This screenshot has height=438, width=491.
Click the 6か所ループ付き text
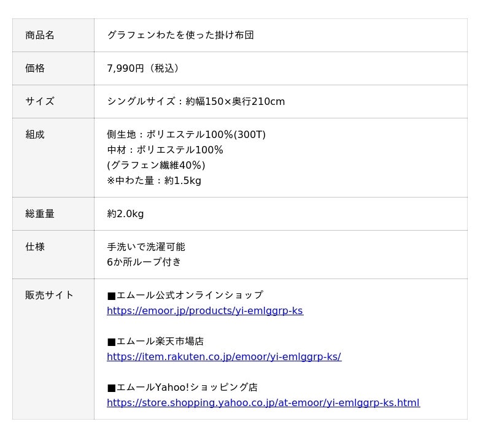(144, 262)
